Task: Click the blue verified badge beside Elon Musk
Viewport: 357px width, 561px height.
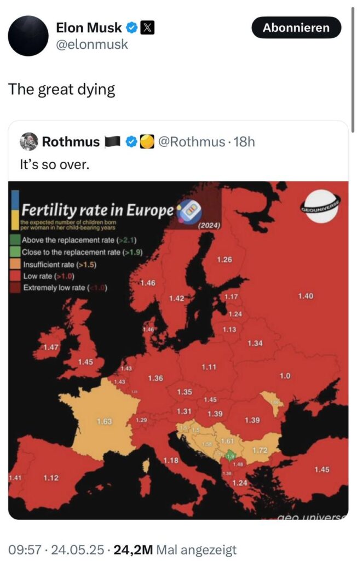Action: (132, 27)
